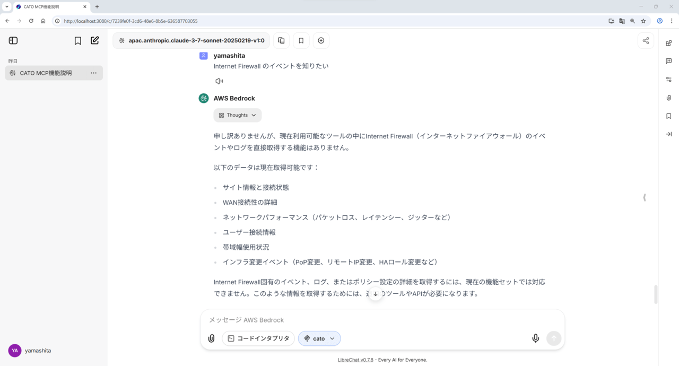Click the text ユーザー接続情報

[249, 232]
